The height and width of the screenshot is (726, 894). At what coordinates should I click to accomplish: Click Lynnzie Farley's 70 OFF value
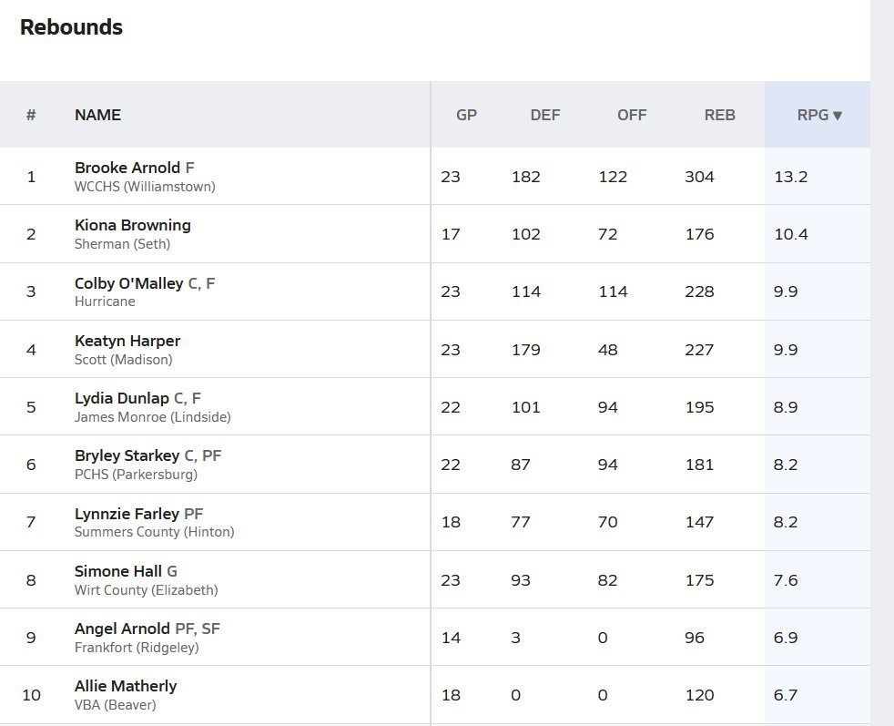point(608,522)
